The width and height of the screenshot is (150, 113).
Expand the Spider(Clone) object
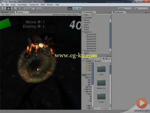point(83,51)
